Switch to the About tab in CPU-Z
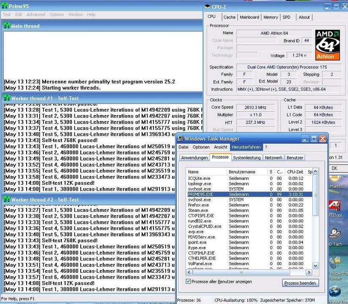Screen dimensions: 348x304 [304, 17]
